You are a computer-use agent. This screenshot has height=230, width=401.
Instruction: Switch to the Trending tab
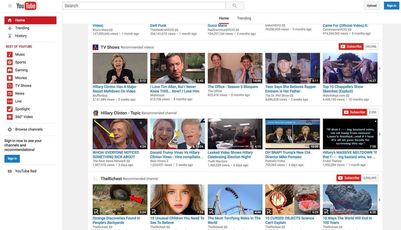click(244, 18)
